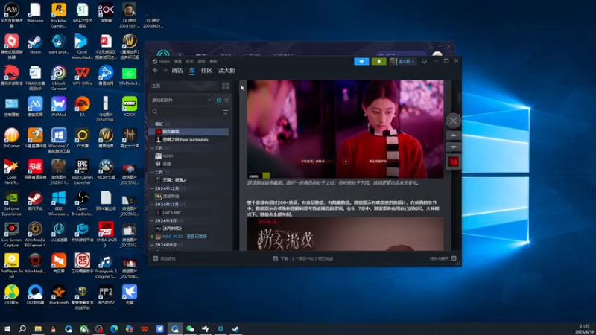Screen dimensions: 596x335
Task: Open the 帮助 menu in Steam
Action: click(x=213, y=61)
